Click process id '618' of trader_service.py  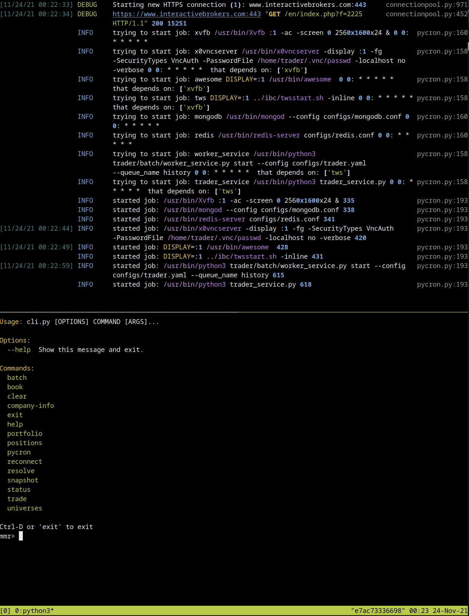tap(306, 285)
